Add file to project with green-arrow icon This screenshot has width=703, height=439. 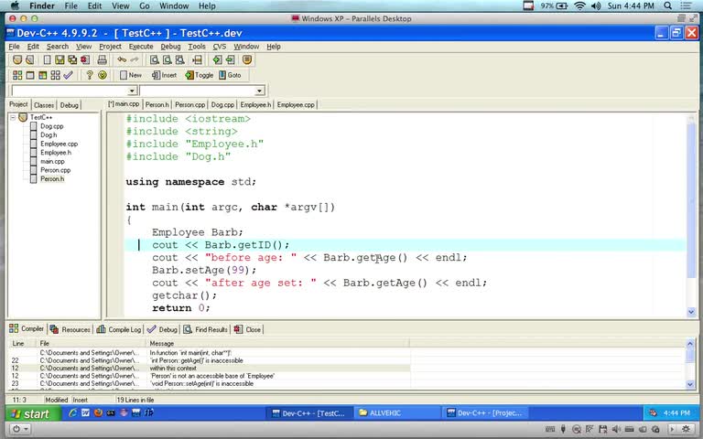click(x=217, y=59)
